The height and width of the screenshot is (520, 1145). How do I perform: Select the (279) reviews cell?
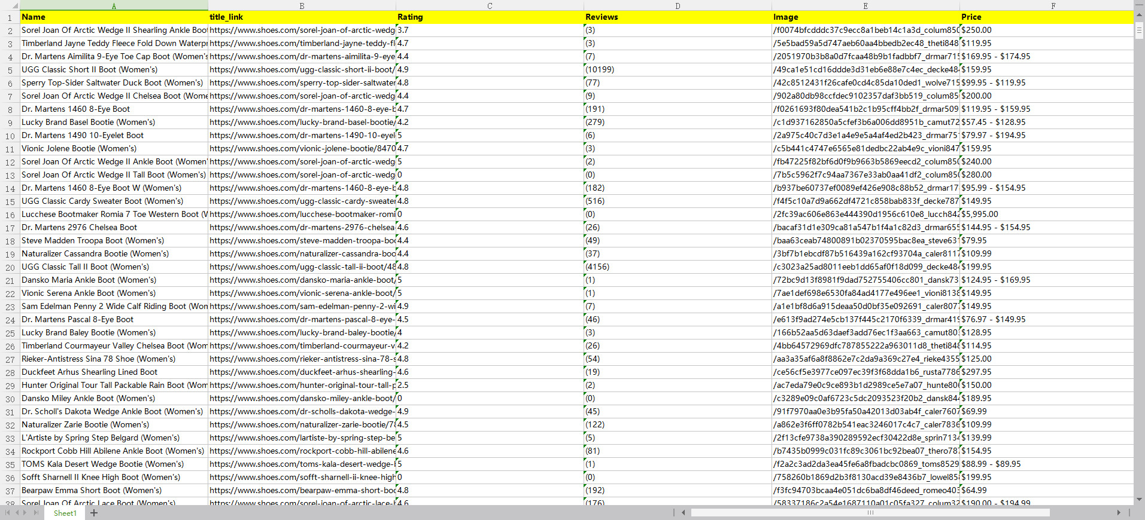click(x=678, y=123)
